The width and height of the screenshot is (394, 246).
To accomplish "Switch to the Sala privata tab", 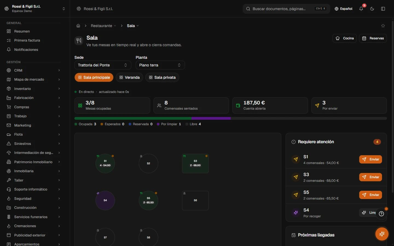I will coord(162,77).
